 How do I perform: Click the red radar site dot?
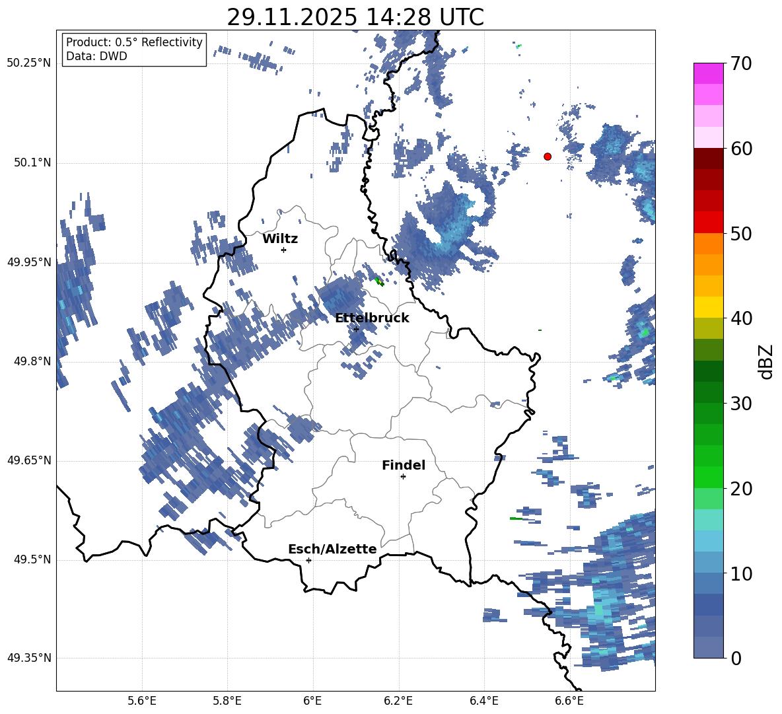[x=548, y=157]
